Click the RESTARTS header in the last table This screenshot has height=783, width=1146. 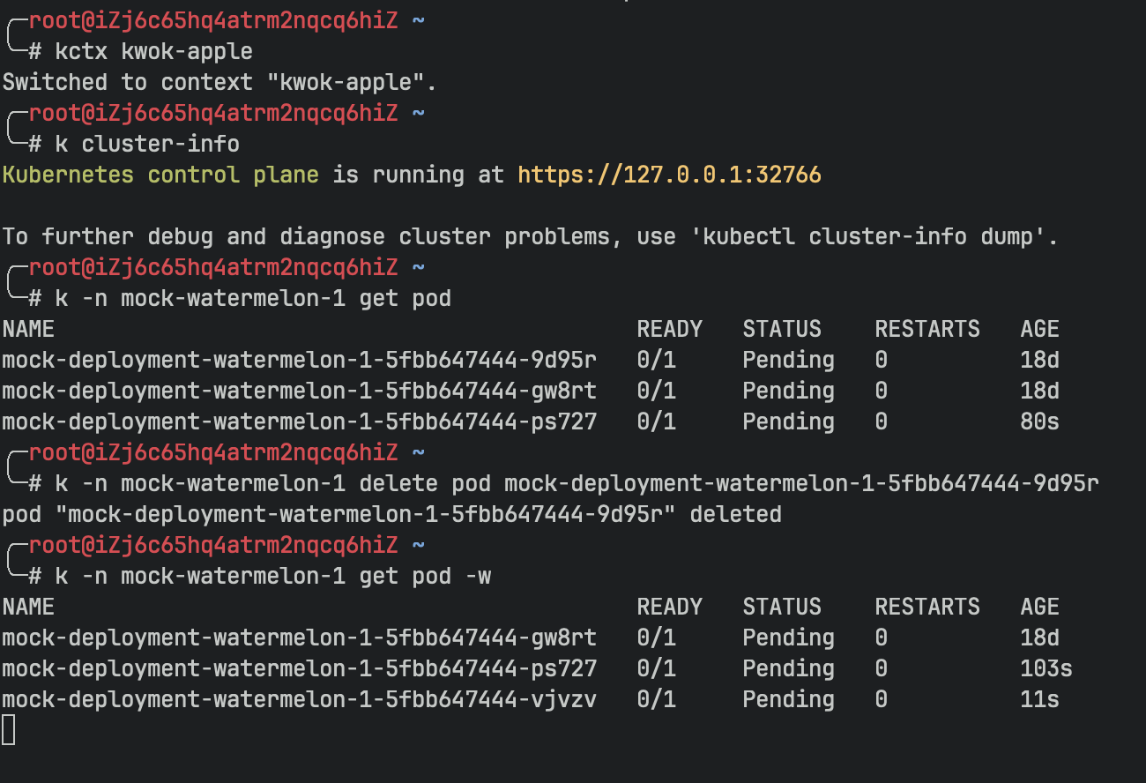click(x=926, y=607)
